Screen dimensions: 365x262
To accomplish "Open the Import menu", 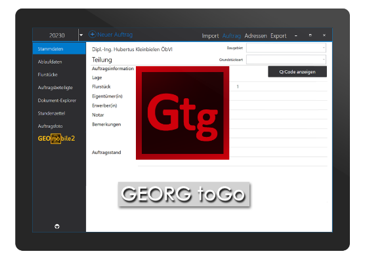I will (210, 36).
